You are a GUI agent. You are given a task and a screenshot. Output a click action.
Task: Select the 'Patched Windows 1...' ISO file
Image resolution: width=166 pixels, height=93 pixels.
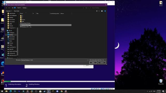click(x=46, y=25)
